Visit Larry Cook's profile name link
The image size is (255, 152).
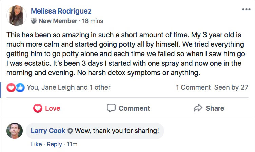[48, 131]
